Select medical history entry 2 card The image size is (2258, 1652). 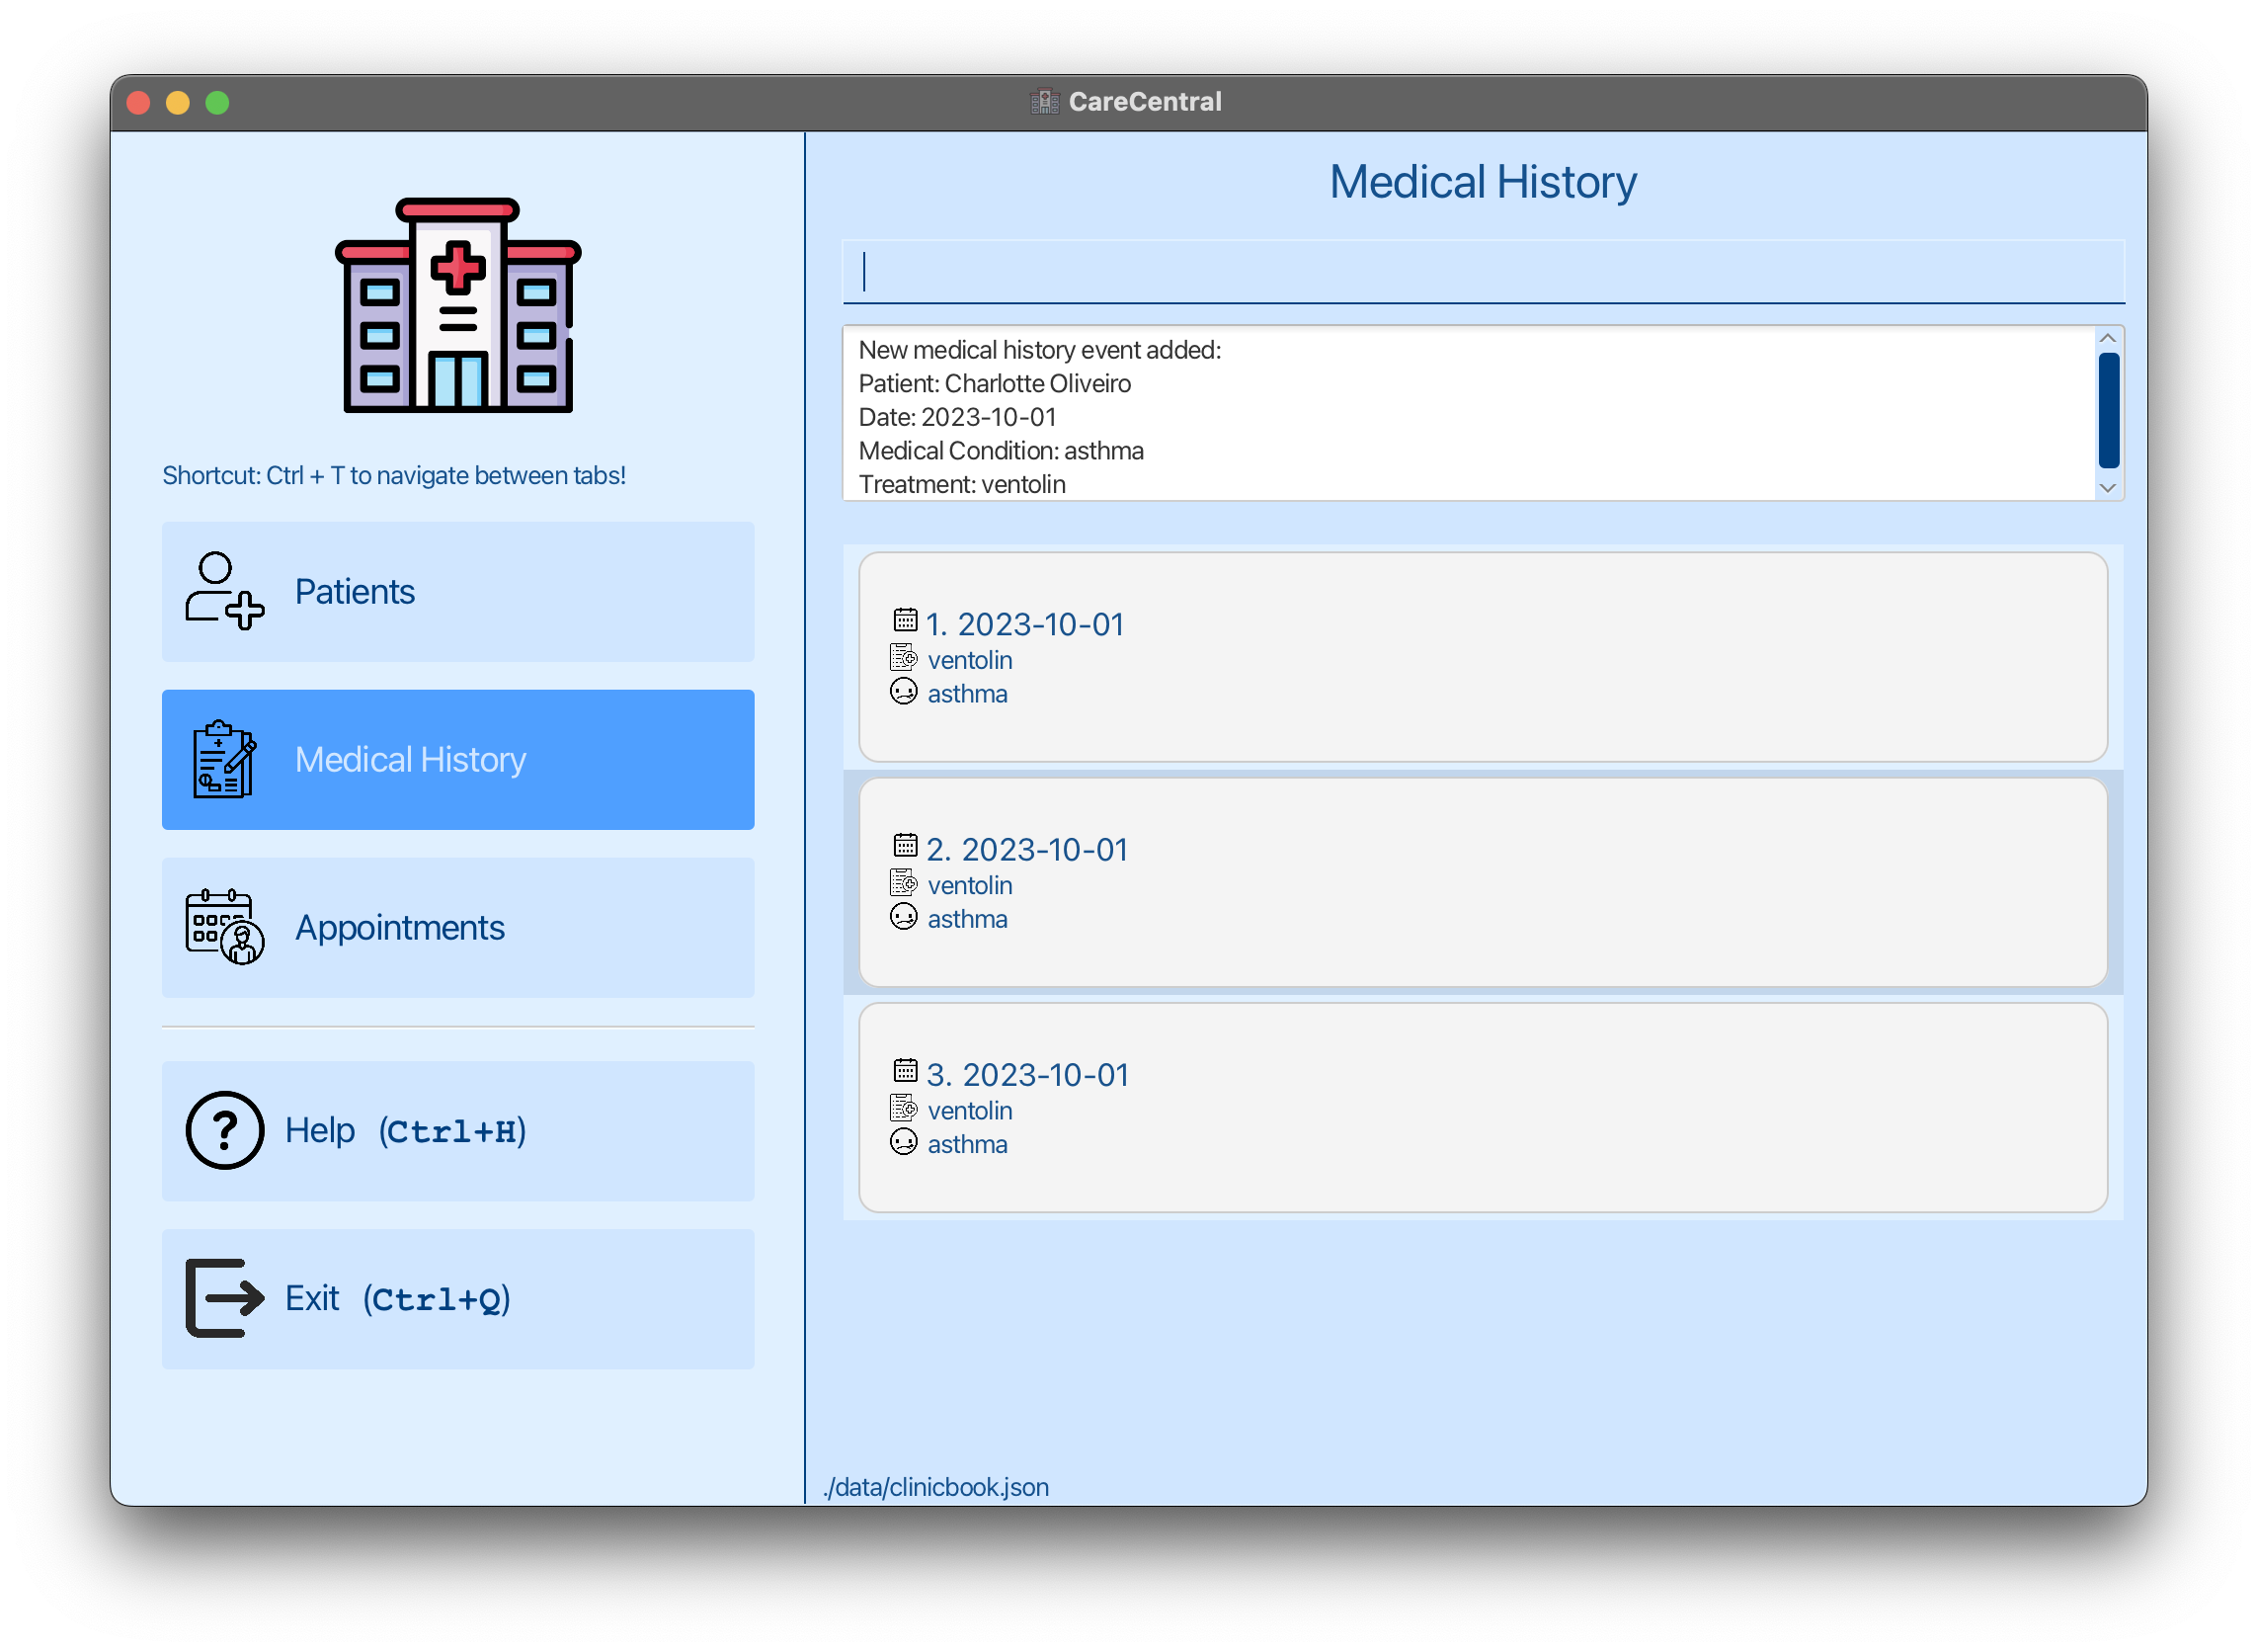point(1483,882)
